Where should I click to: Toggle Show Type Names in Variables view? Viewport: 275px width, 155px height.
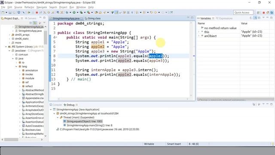251,18
